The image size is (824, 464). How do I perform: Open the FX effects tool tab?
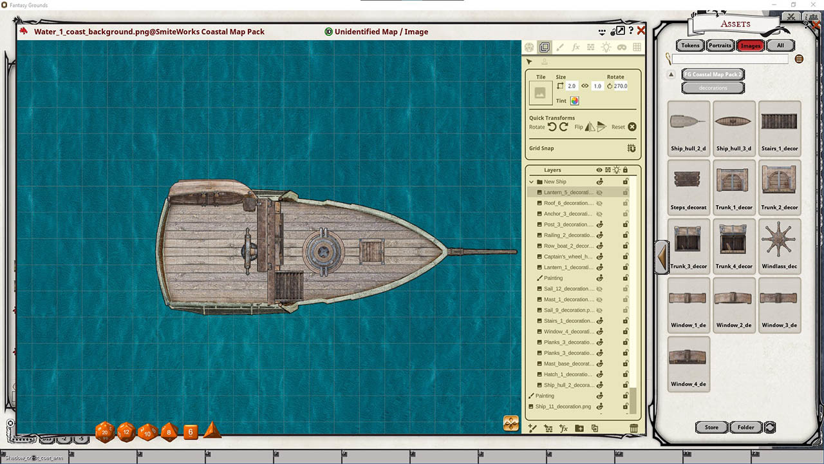click(x=576, y=47)
